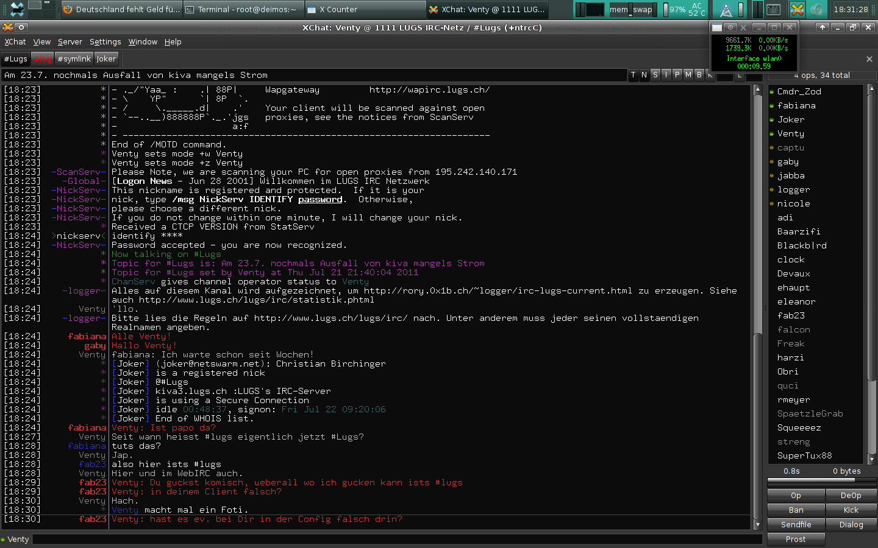
Task: Open the volume speaker icon
Action: click(817, 9)
